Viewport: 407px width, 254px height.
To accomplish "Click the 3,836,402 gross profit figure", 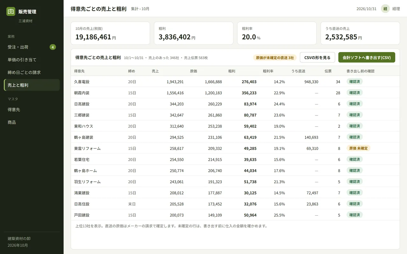I will [x=175, y=37].
